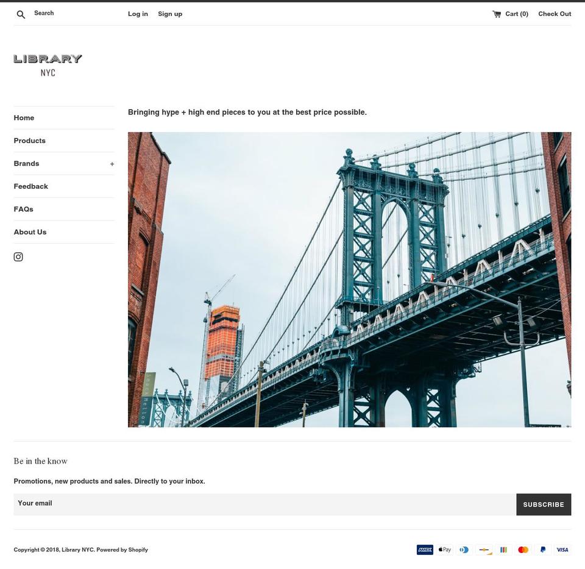Screen dimensions: 585x569
Task: Go to Check Out
Action: click(x=555, y=14)
